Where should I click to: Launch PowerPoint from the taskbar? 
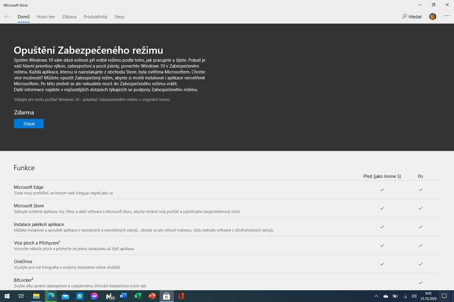152,296
